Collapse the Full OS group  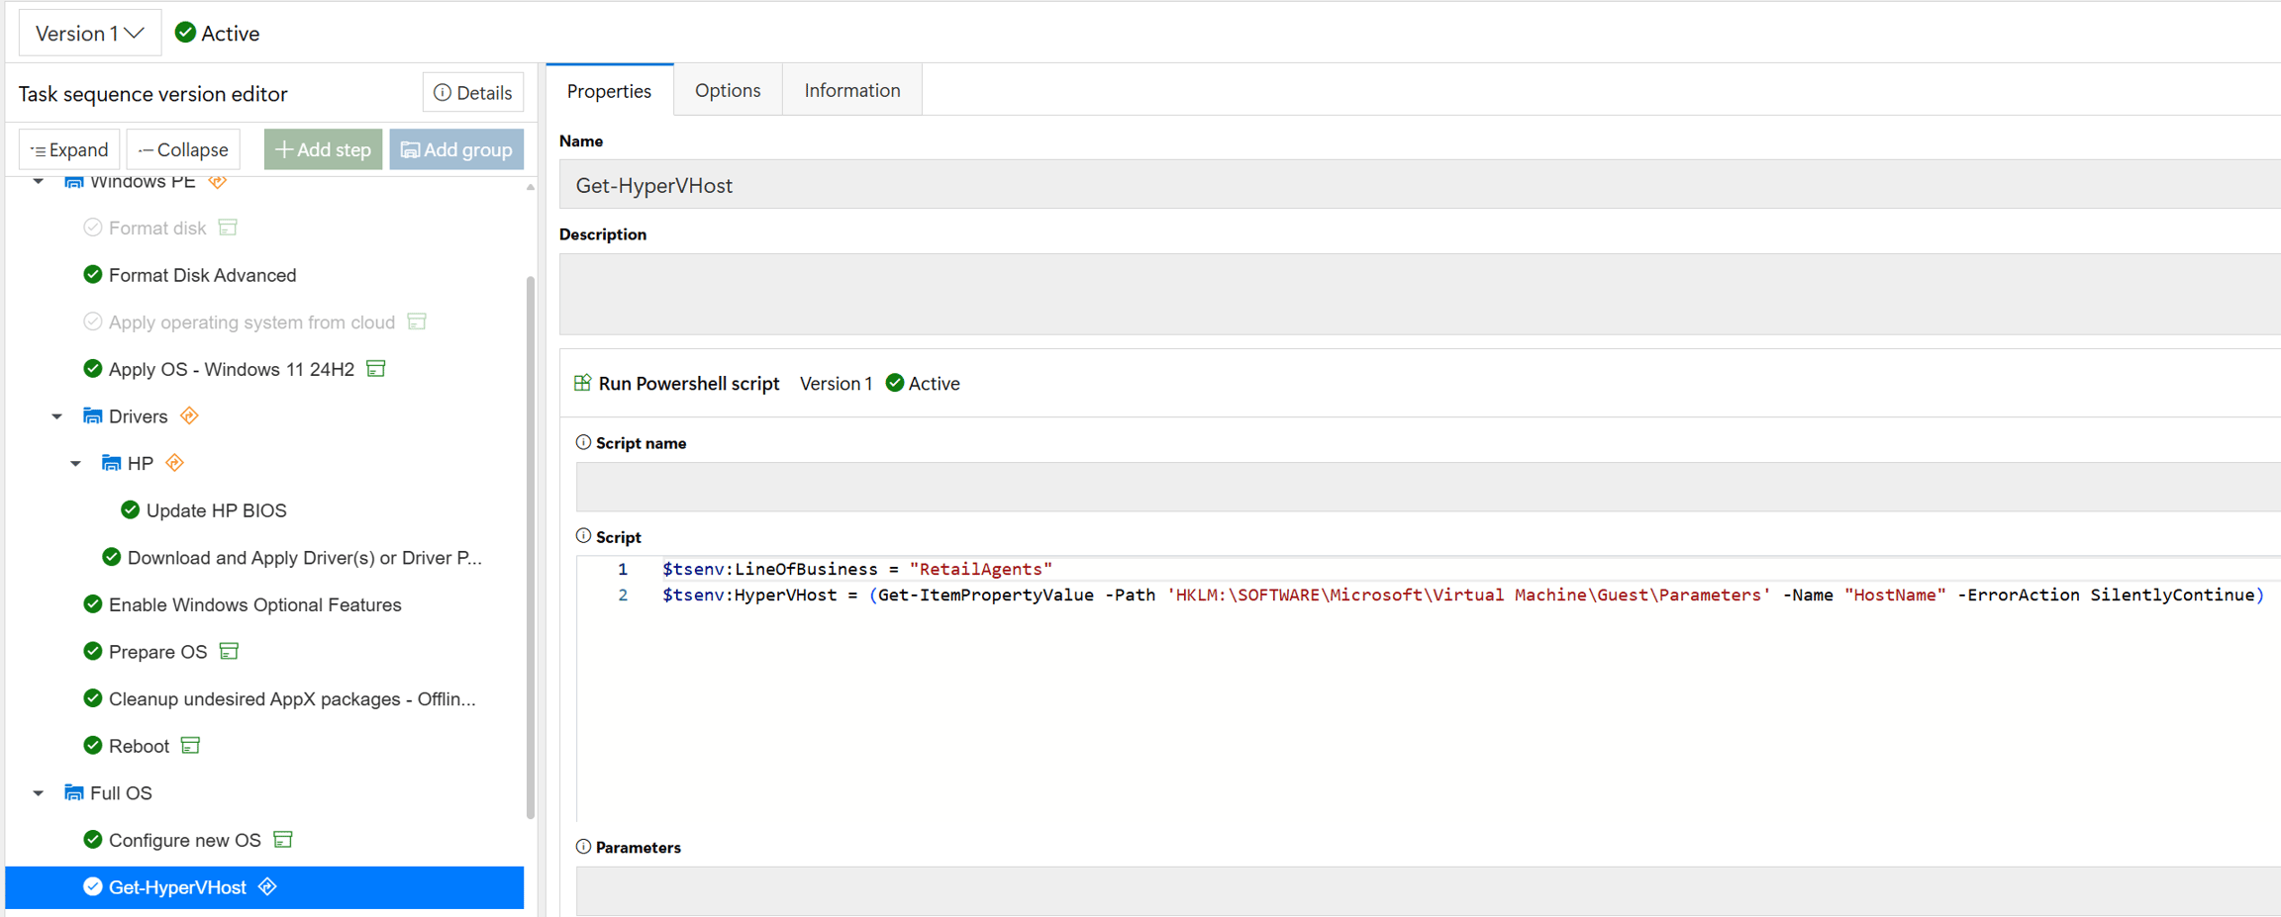pos(39,792)
